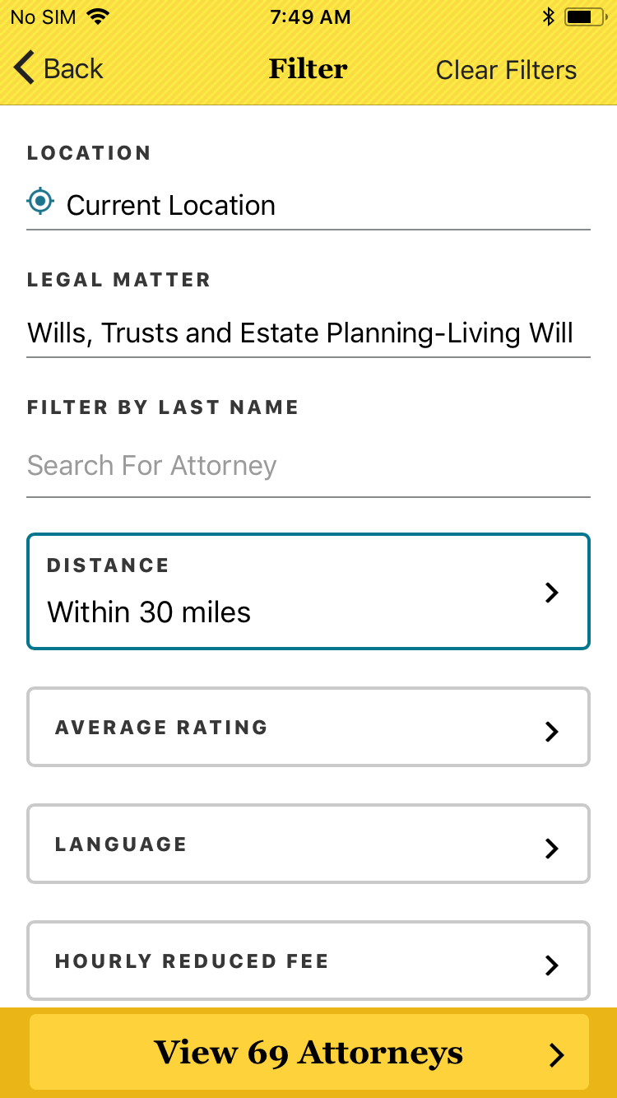
Task: Open the Language filter options
Action: click(x=308, y=844)
